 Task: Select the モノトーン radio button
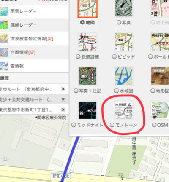(112, 125)
